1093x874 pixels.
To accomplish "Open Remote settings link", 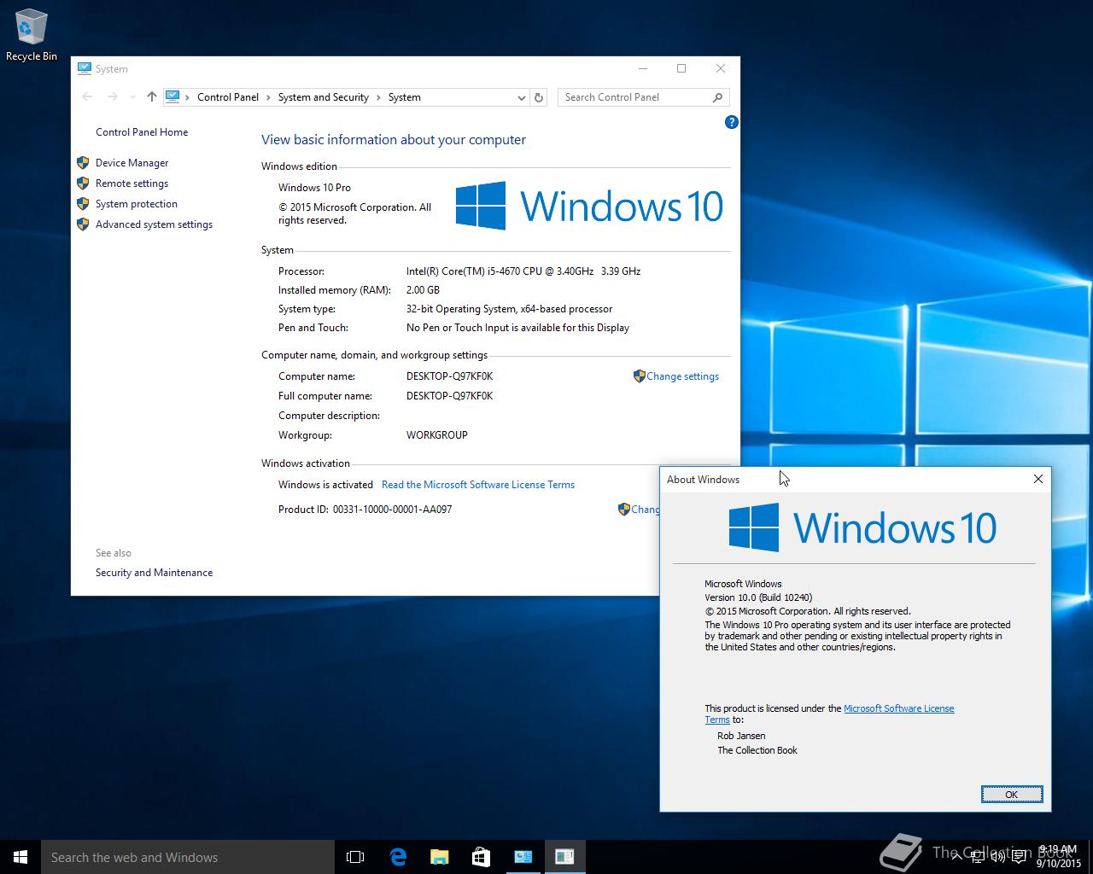I will (132, 184).
